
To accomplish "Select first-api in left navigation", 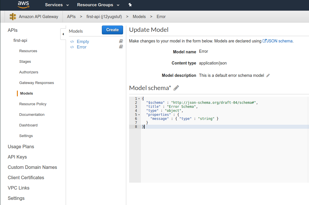I will coord(20,40).
